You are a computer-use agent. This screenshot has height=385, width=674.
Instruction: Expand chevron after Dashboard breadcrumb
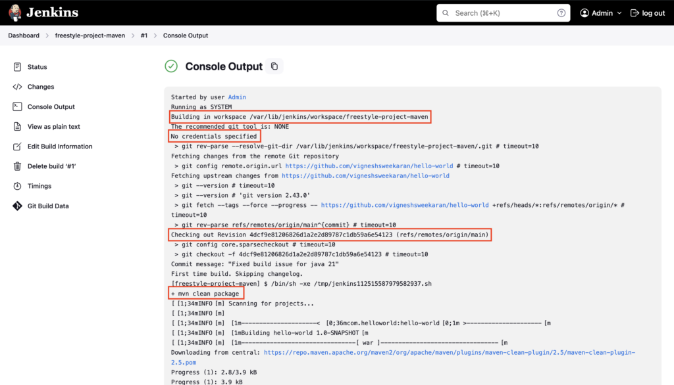click(47, 35)
